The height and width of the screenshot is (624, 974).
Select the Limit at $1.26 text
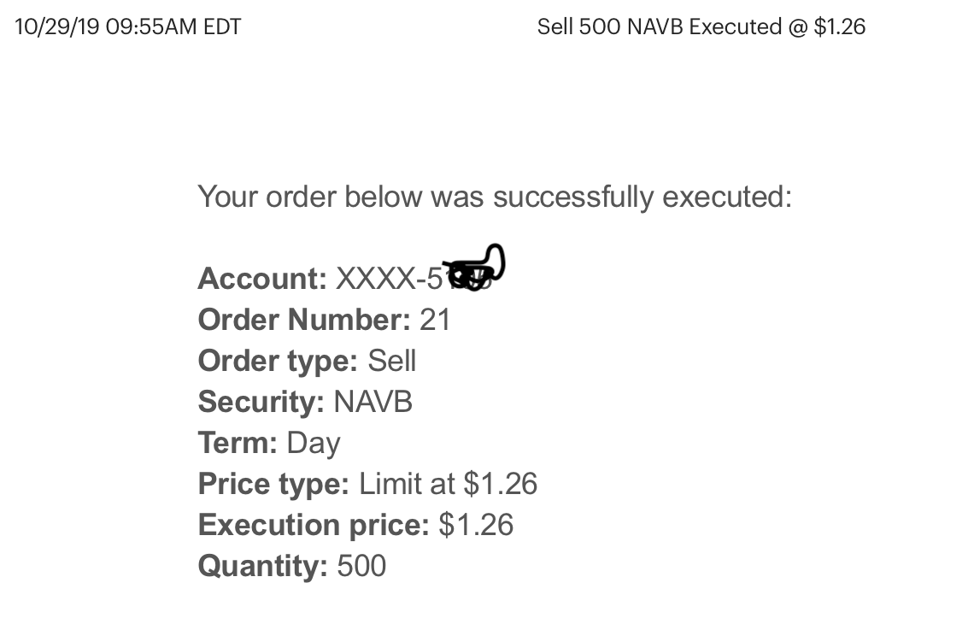click(x=449, y=484)
